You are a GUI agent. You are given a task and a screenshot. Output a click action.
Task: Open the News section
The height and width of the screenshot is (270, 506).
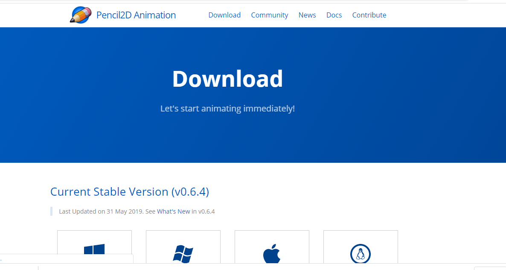pos(307,15)
